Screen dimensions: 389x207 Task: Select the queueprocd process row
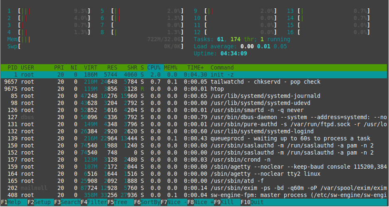[194, 138]
